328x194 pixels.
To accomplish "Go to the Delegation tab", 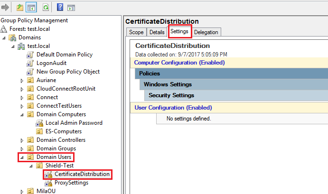I will pyautogui.click(x=206, y=32).
